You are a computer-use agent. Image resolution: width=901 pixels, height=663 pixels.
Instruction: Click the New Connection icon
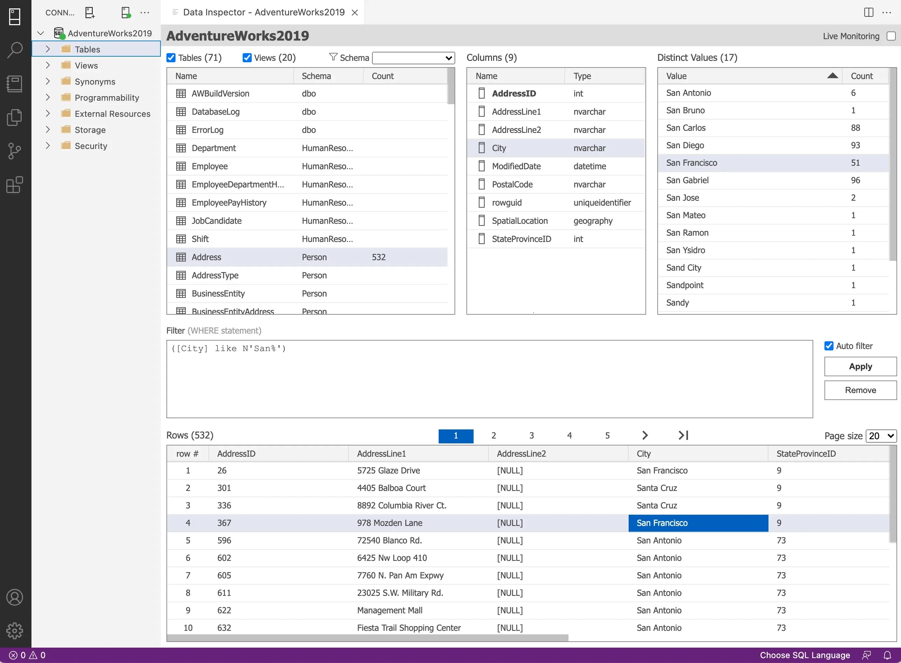pyautogui.click(x=90, y=13)
